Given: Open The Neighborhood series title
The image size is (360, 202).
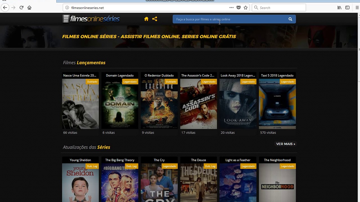Looking at the screenshot, I should pyautogui.click(x=277, y=160).
